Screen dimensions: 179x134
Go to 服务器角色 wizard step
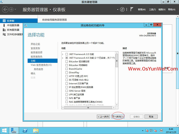(36, 56)
